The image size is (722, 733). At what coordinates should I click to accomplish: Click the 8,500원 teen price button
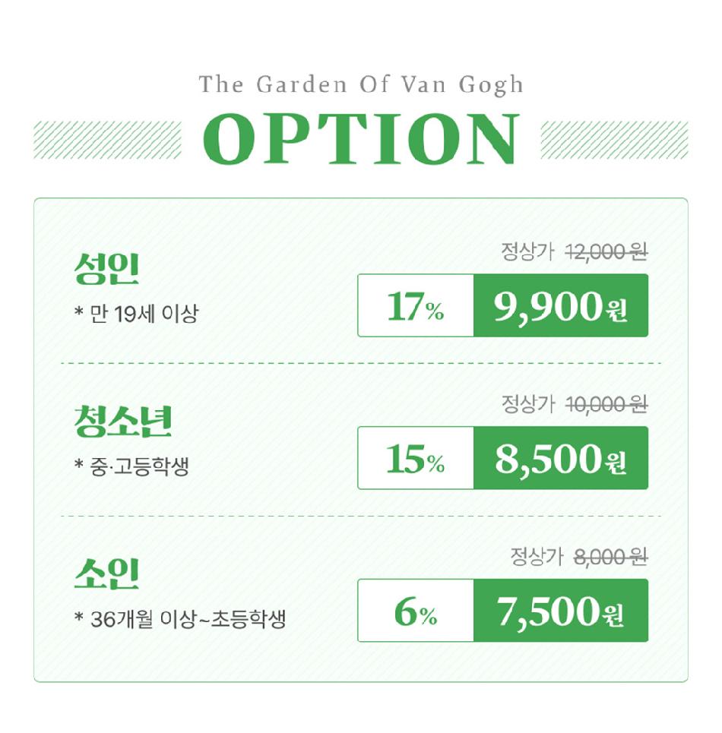(x=561, y=458)
